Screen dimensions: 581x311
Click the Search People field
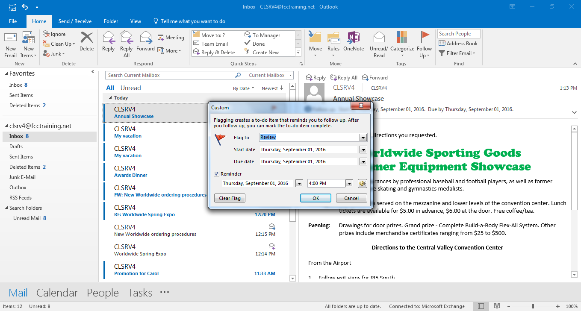coord(459,34)
